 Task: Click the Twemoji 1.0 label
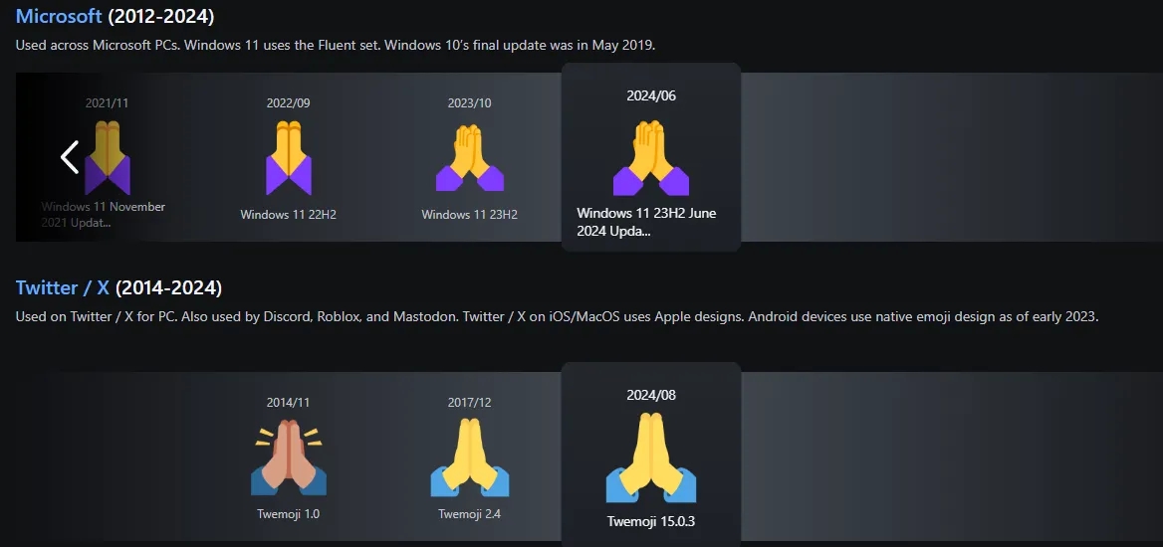tap(289, 513)
